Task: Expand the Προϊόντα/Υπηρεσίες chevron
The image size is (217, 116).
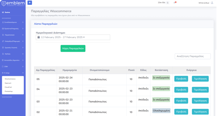Action: click(23, 29)
